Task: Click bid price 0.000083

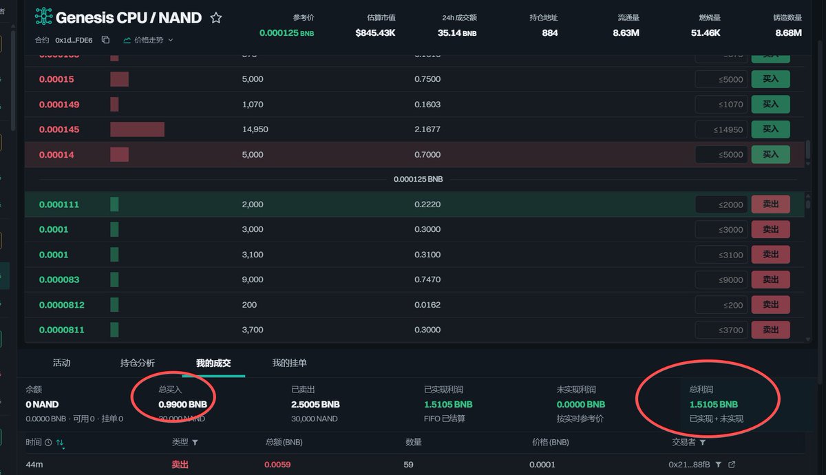Action: [x=59, y=279]
